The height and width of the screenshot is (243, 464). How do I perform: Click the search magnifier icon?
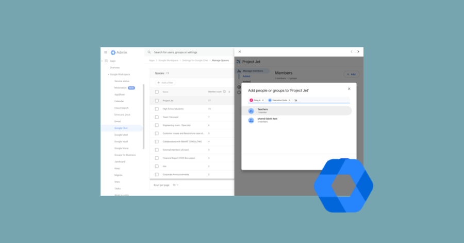click(149, 52)
